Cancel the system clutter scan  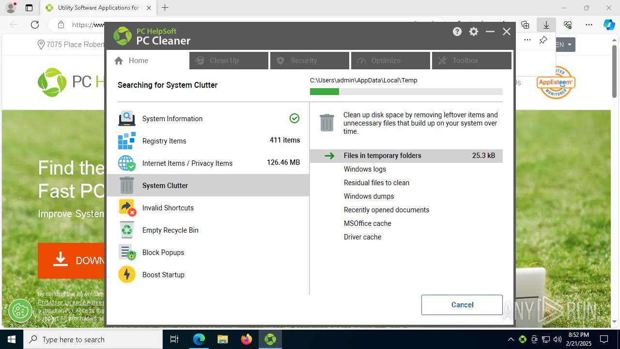[x=462, y=305]
